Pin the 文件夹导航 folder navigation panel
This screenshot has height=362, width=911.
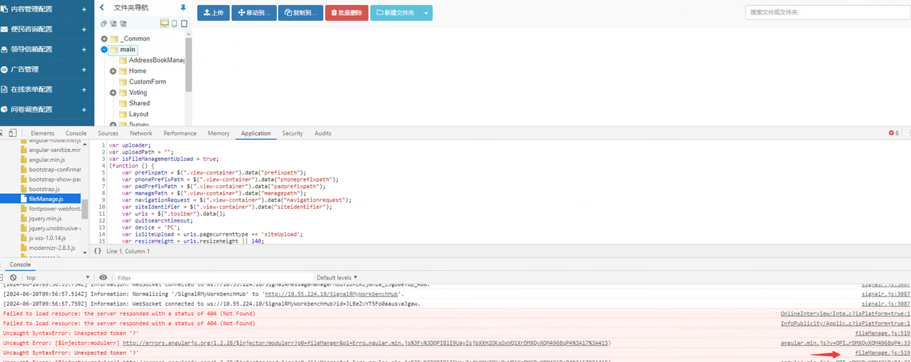183,8
